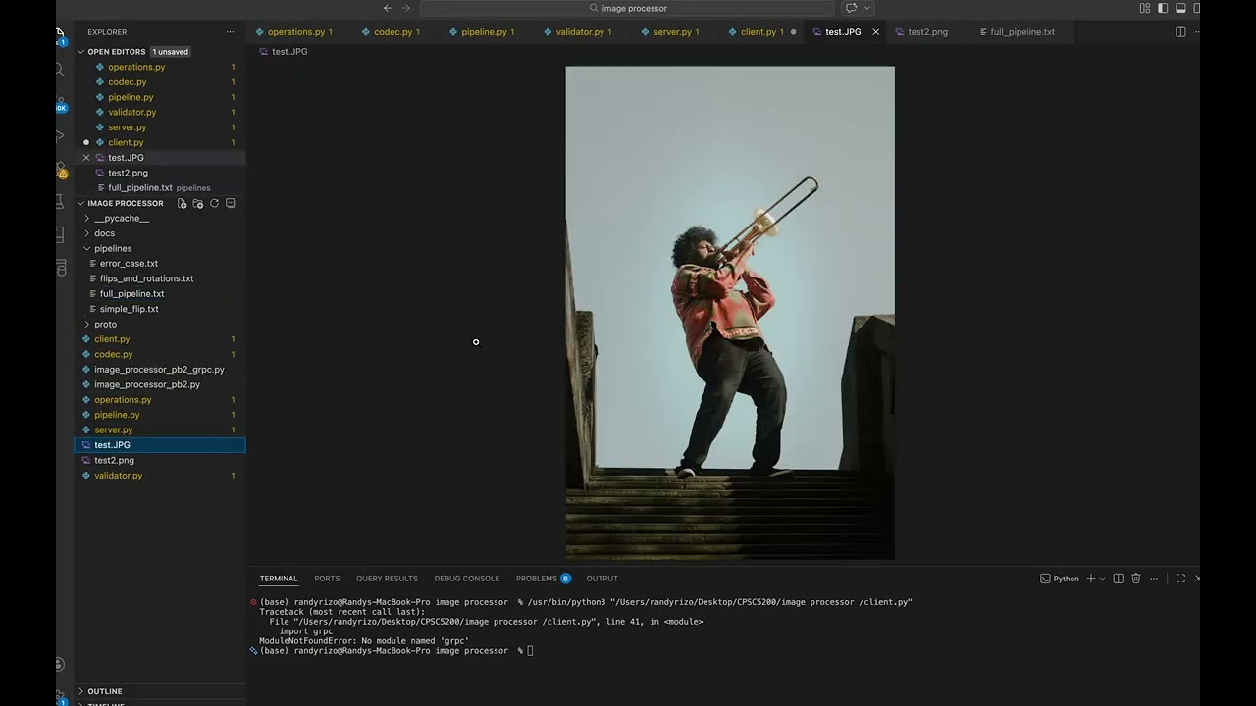The width and height of the screenshot is (1256, 706).
Task: Open the Output panel tab
Action: tap(602, 579)
